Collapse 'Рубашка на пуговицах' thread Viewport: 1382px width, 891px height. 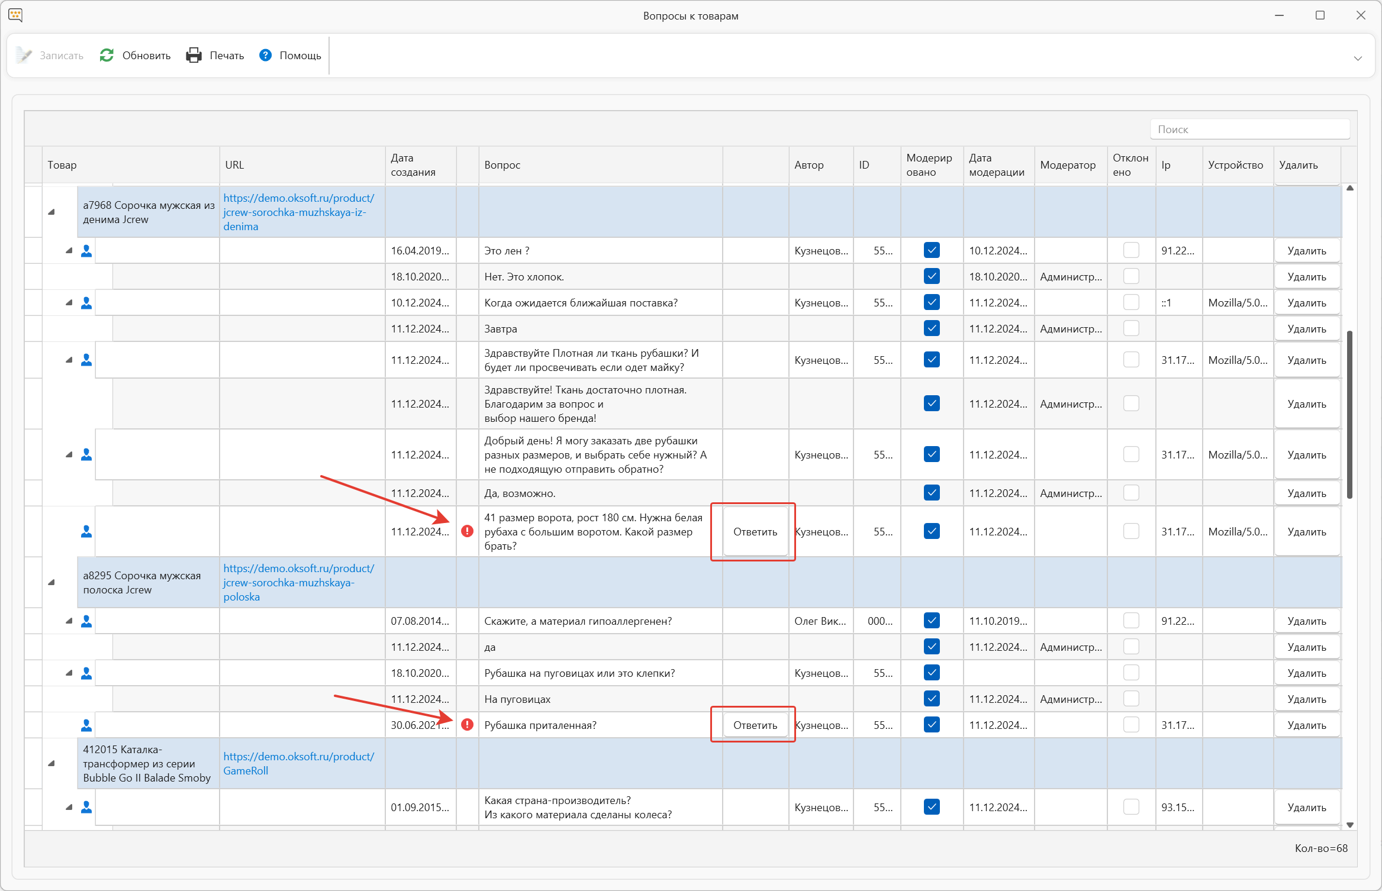[69, 673]
